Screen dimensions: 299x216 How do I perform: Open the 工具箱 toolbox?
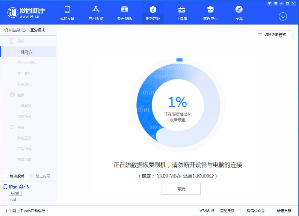pos(181,13)
